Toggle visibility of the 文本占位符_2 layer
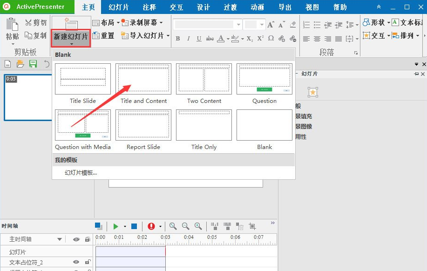The height and width of the screenshot is (271, 427). pos(76,262)
